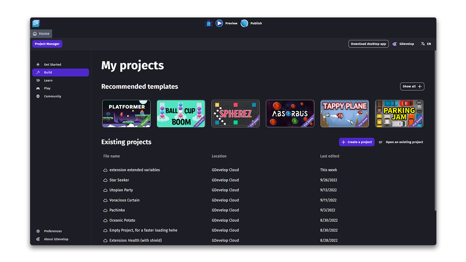Open 'Empty Project, for a faster loading hehe'
The width and height of the screenshot is (466, 262).
point(263,230)
